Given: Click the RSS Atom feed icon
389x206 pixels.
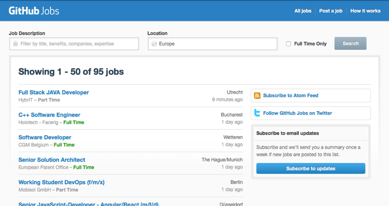Looking at the screenshot, I should pos(257,96).
